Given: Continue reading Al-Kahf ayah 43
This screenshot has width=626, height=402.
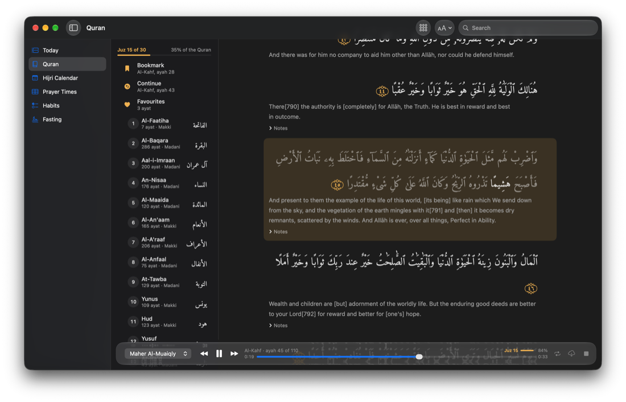Looking at the screenshot, I should 165,87.
